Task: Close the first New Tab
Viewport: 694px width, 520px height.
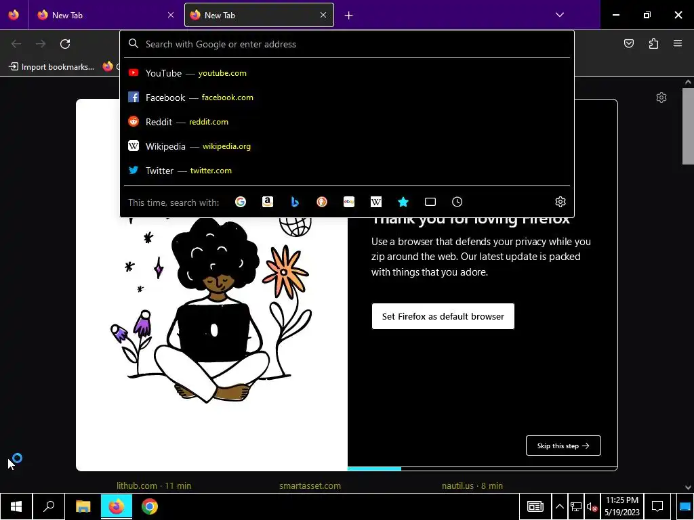Action: coord(171,15)
